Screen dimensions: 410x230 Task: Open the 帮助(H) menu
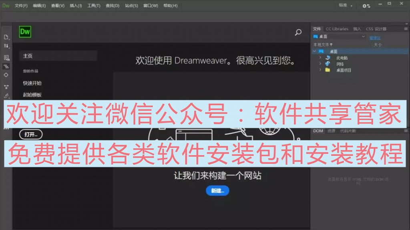click(171, 6)
